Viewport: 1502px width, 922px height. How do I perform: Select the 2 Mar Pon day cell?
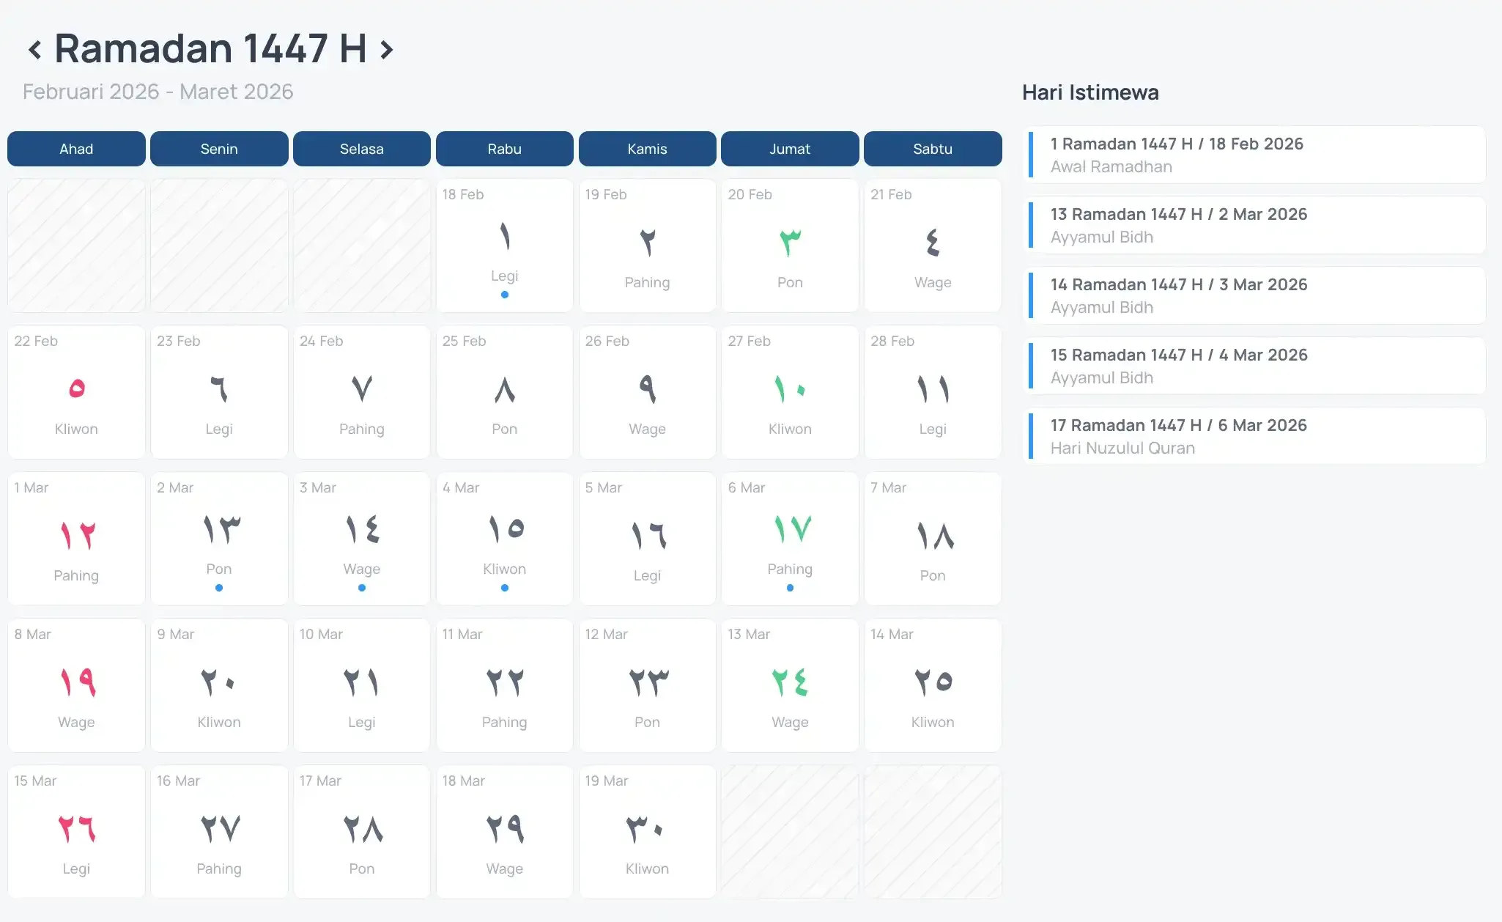[x=218, y=539]
